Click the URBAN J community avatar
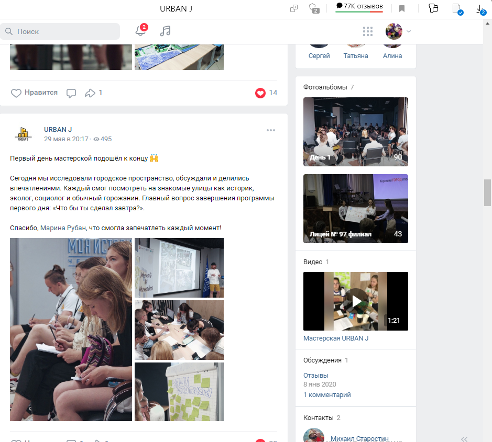This screenshot has height=442, width=492. pos(23,134)
